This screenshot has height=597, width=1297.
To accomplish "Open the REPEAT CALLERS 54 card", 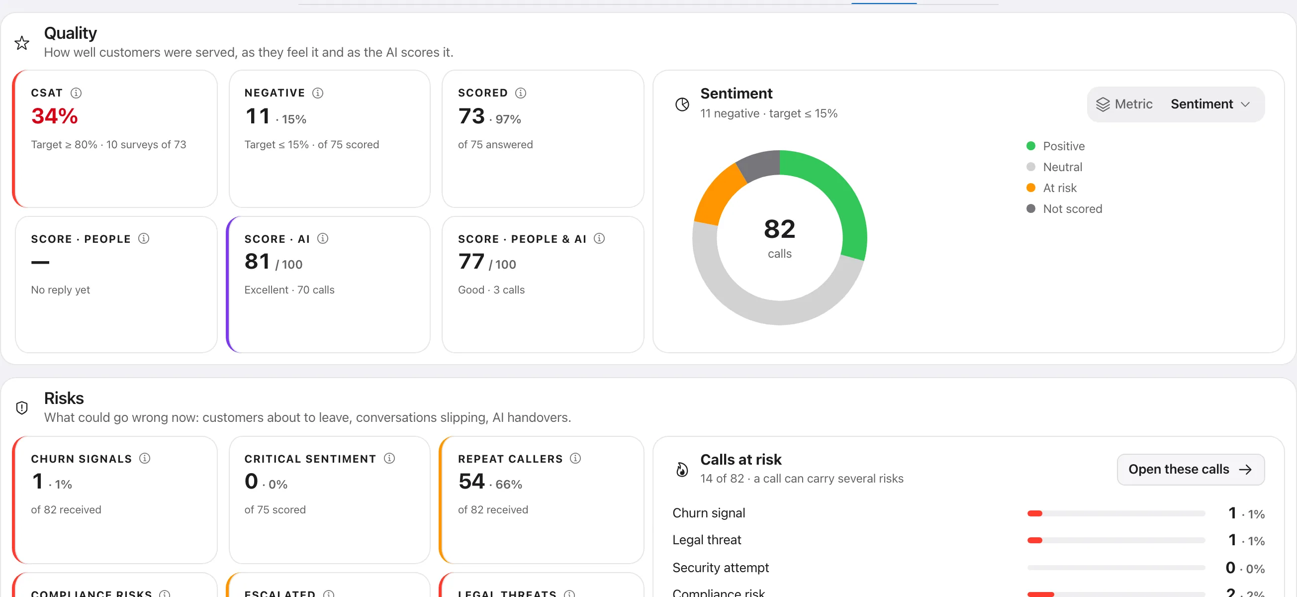I will 541,499.
